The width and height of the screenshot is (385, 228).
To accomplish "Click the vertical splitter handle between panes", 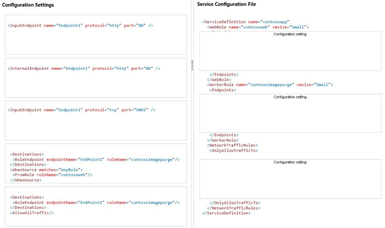I will click(192, 65).
